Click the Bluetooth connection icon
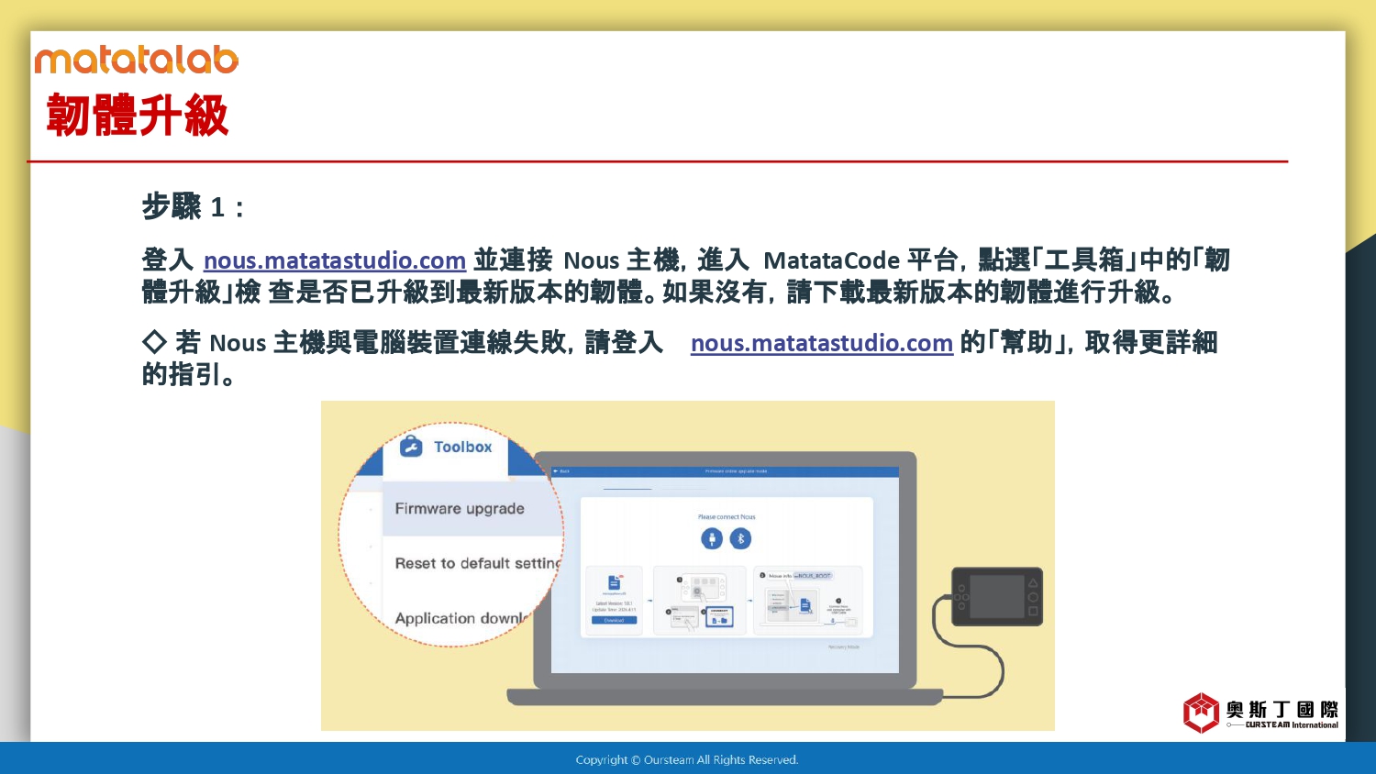The width and height of the screenshot is (1376, 774). click(740, 538)
